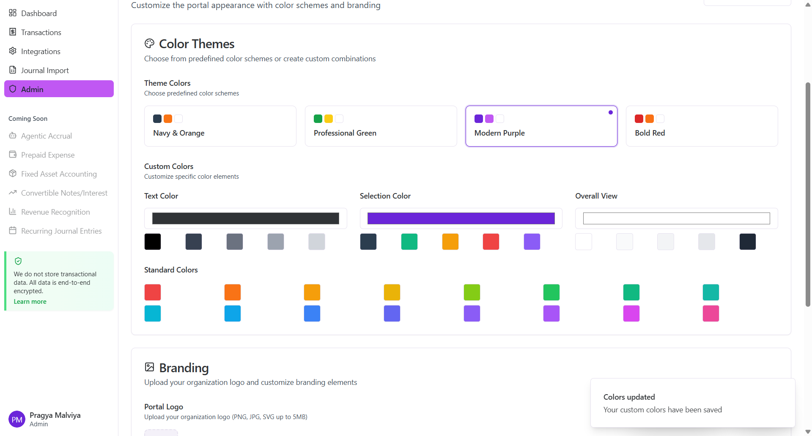Screen dimensions: 812x436
Task: Click the Integrations gear icon
Action: [13, 51]
